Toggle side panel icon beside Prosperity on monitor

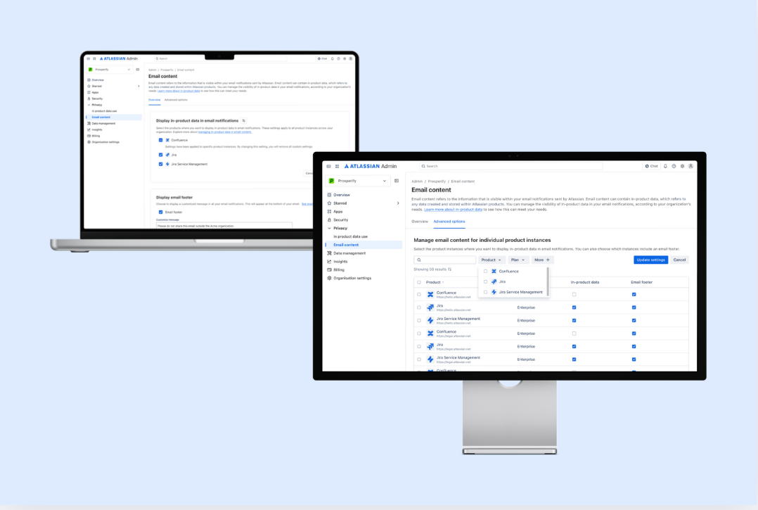[397, 181]
